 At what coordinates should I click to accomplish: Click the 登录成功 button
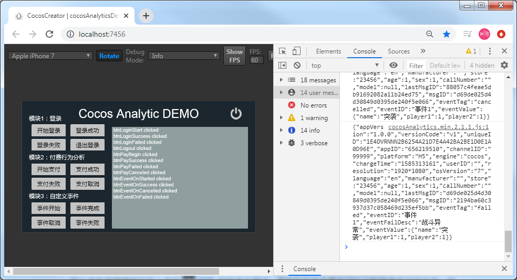tap(87, 130)
